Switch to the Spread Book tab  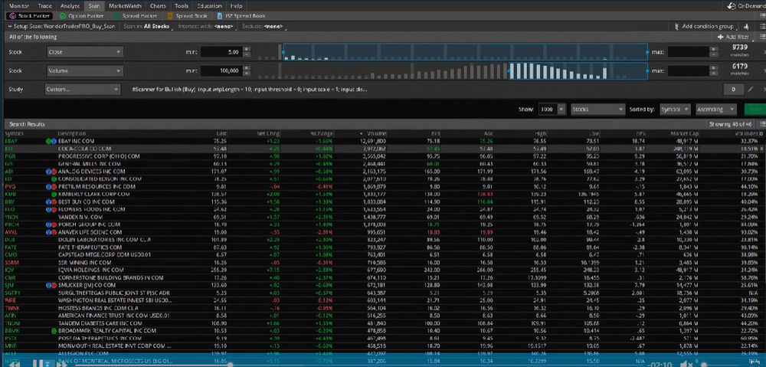coord(187,15)
